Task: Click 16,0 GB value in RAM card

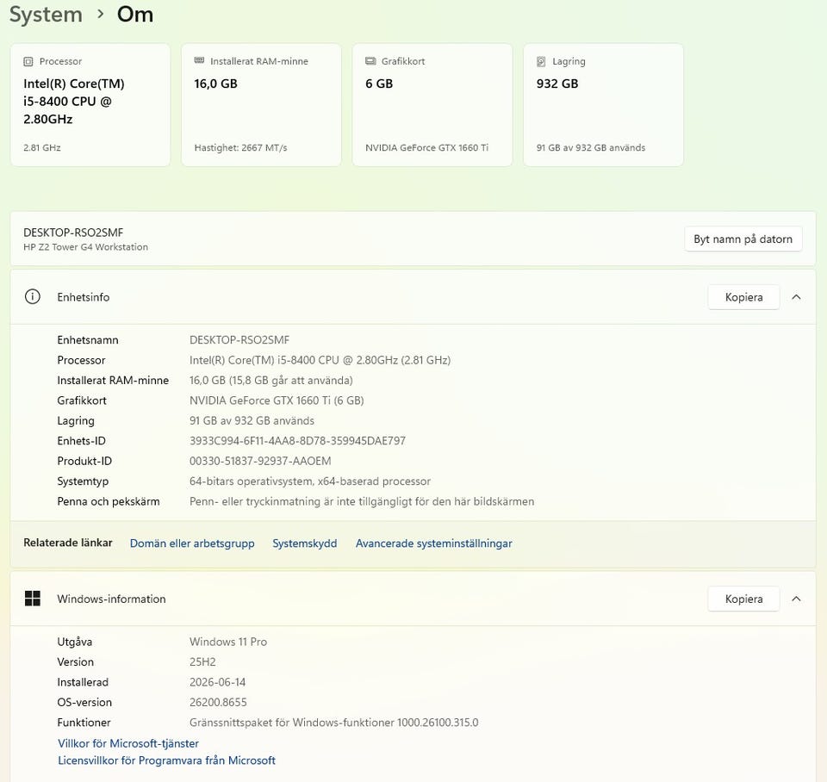Action: coord(215,84)
